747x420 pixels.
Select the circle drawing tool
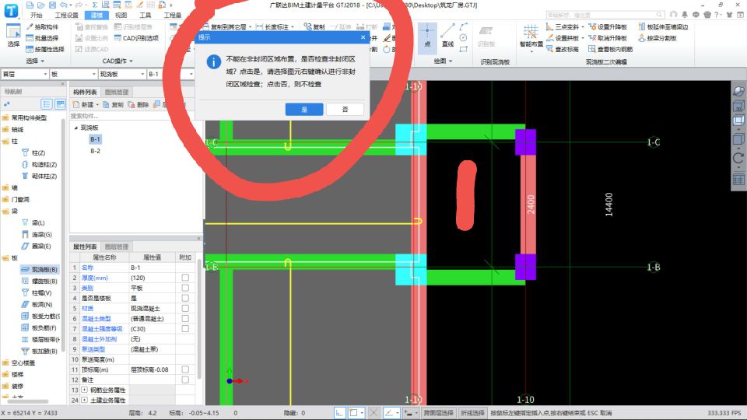[464, 37]
